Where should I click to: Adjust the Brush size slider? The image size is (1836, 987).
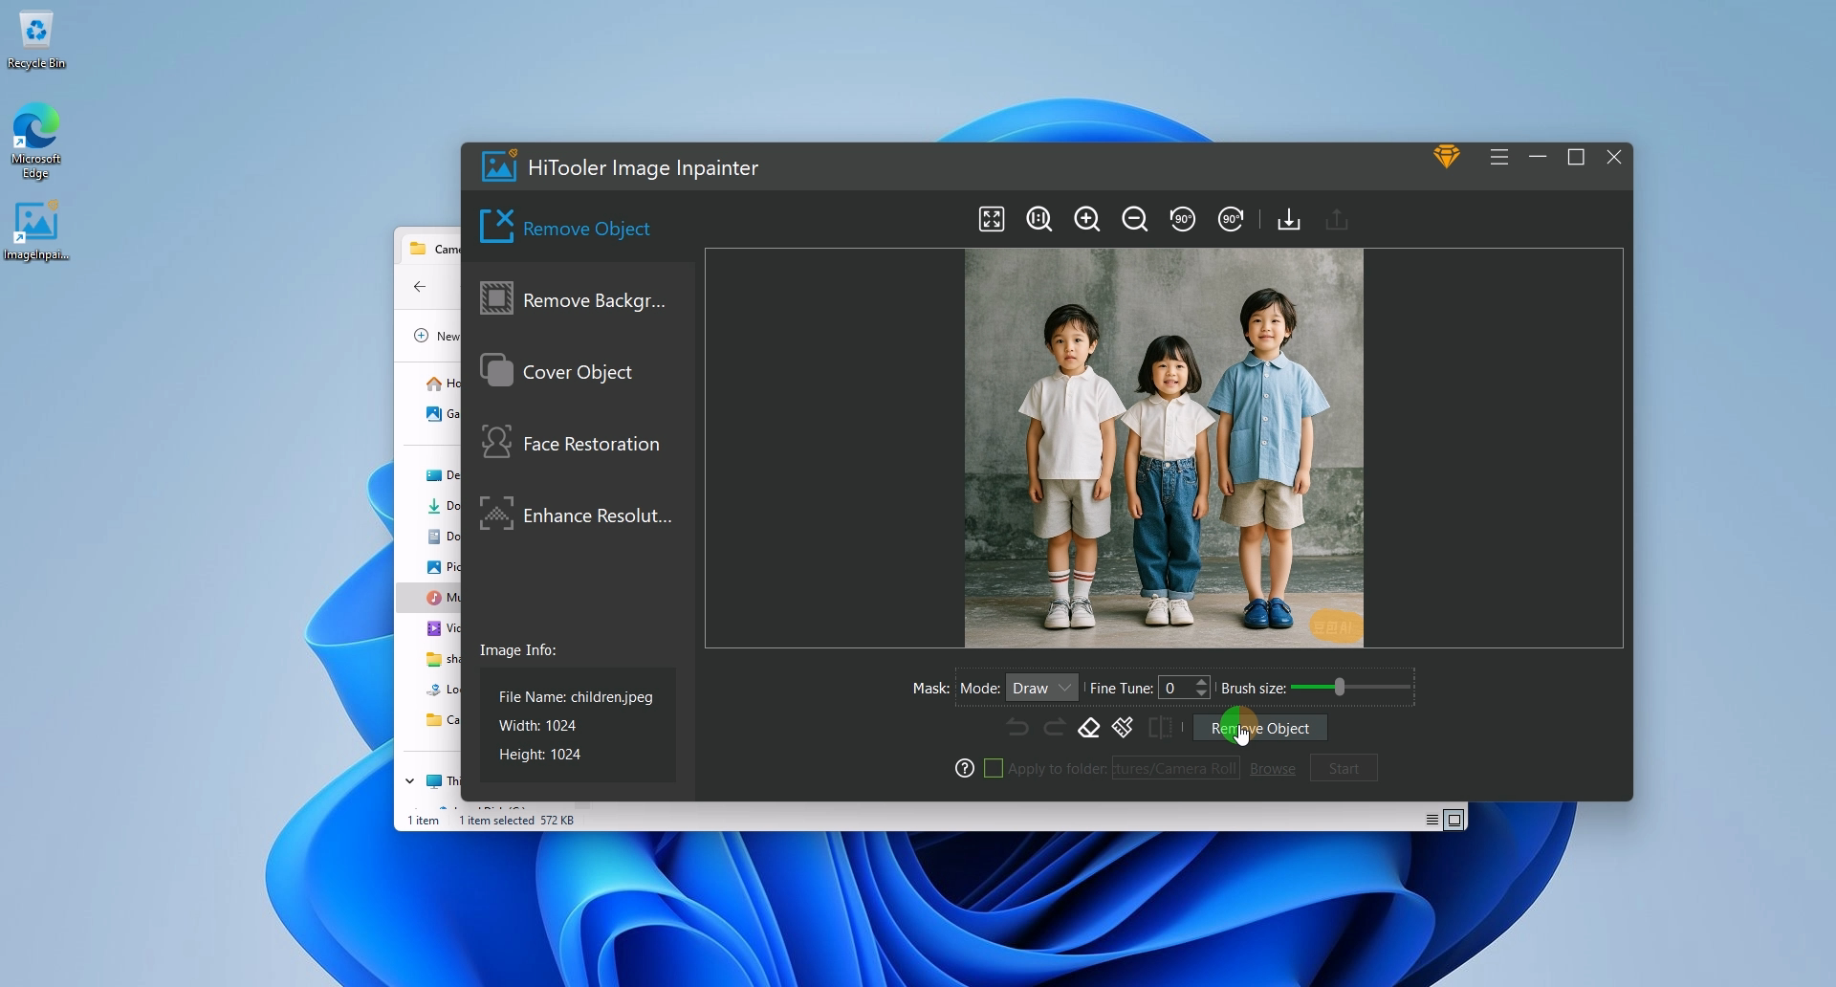(1338, 686)
